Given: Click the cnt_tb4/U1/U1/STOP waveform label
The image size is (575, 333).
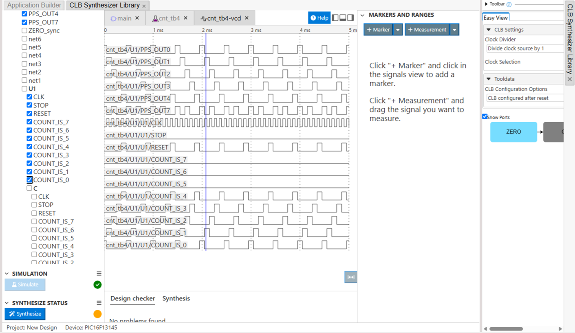Looking at the screenshot, I should tap(136, 135).
